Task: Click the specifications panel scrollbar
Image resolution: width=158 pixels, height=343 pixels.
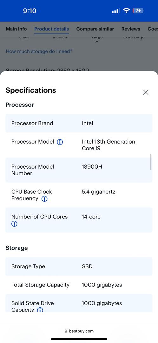Action: click(x=151, y=162)
